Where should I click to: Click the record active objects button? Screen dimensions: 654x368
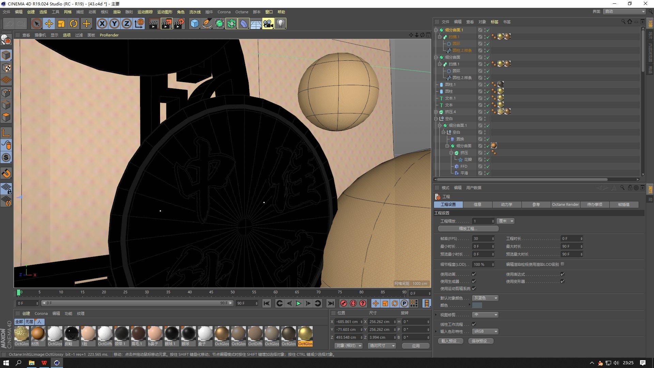tap(344, 303)
